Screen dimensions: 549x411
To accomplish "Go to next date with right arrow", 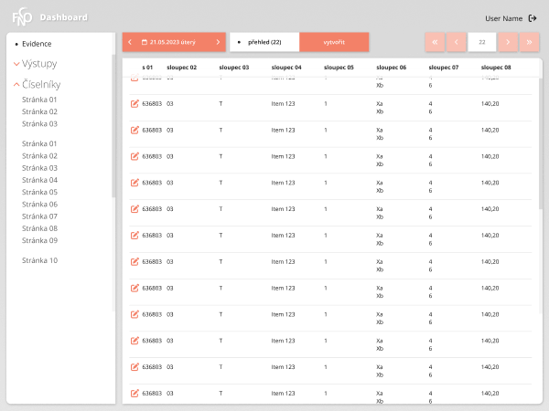I will coord(218,42).
